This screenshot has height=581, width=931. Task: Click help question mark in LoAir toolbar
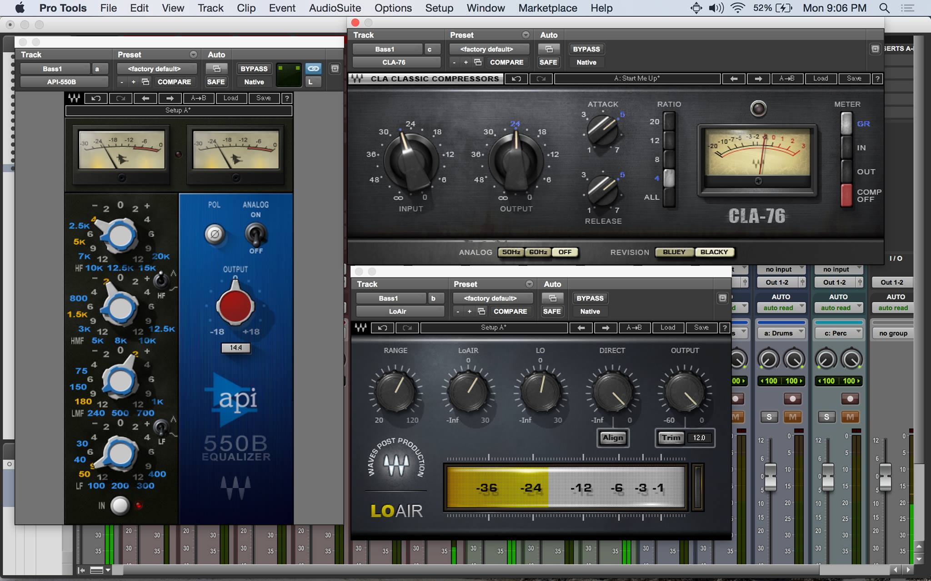(725, 328)
